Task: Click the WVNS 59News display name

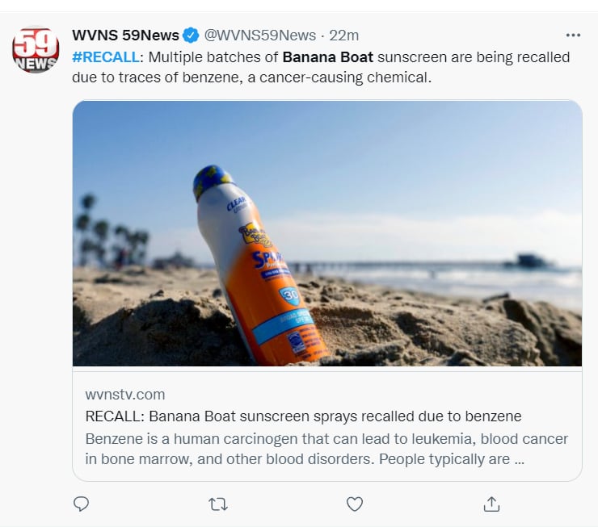Action: pyautogui.click(x=125, y=36)
